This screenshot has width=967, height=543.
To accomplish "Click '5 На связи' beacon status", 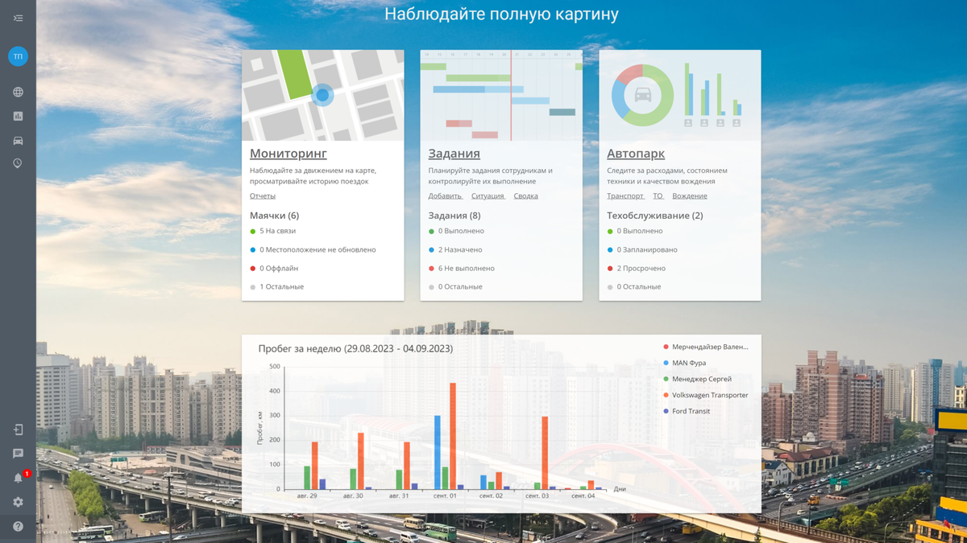I will (x=273, y=231).
